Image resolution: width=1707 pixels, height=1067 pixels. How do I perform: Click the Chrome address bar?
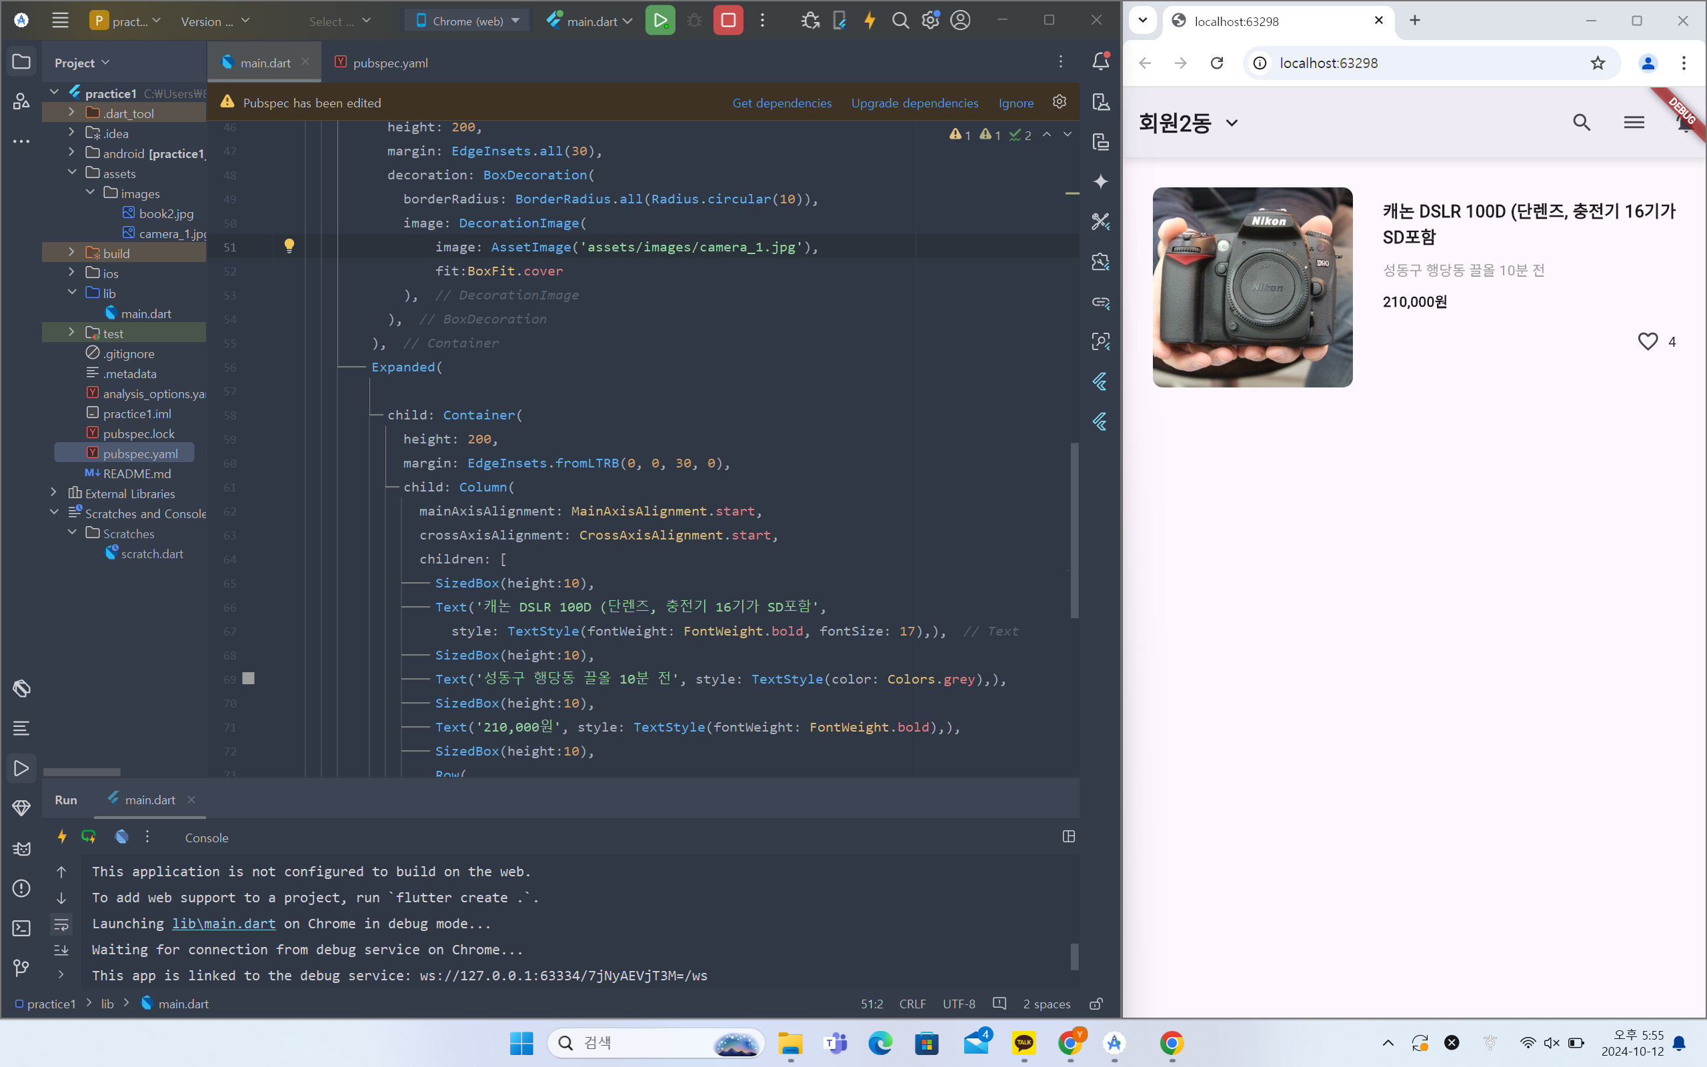point(1432,63)
